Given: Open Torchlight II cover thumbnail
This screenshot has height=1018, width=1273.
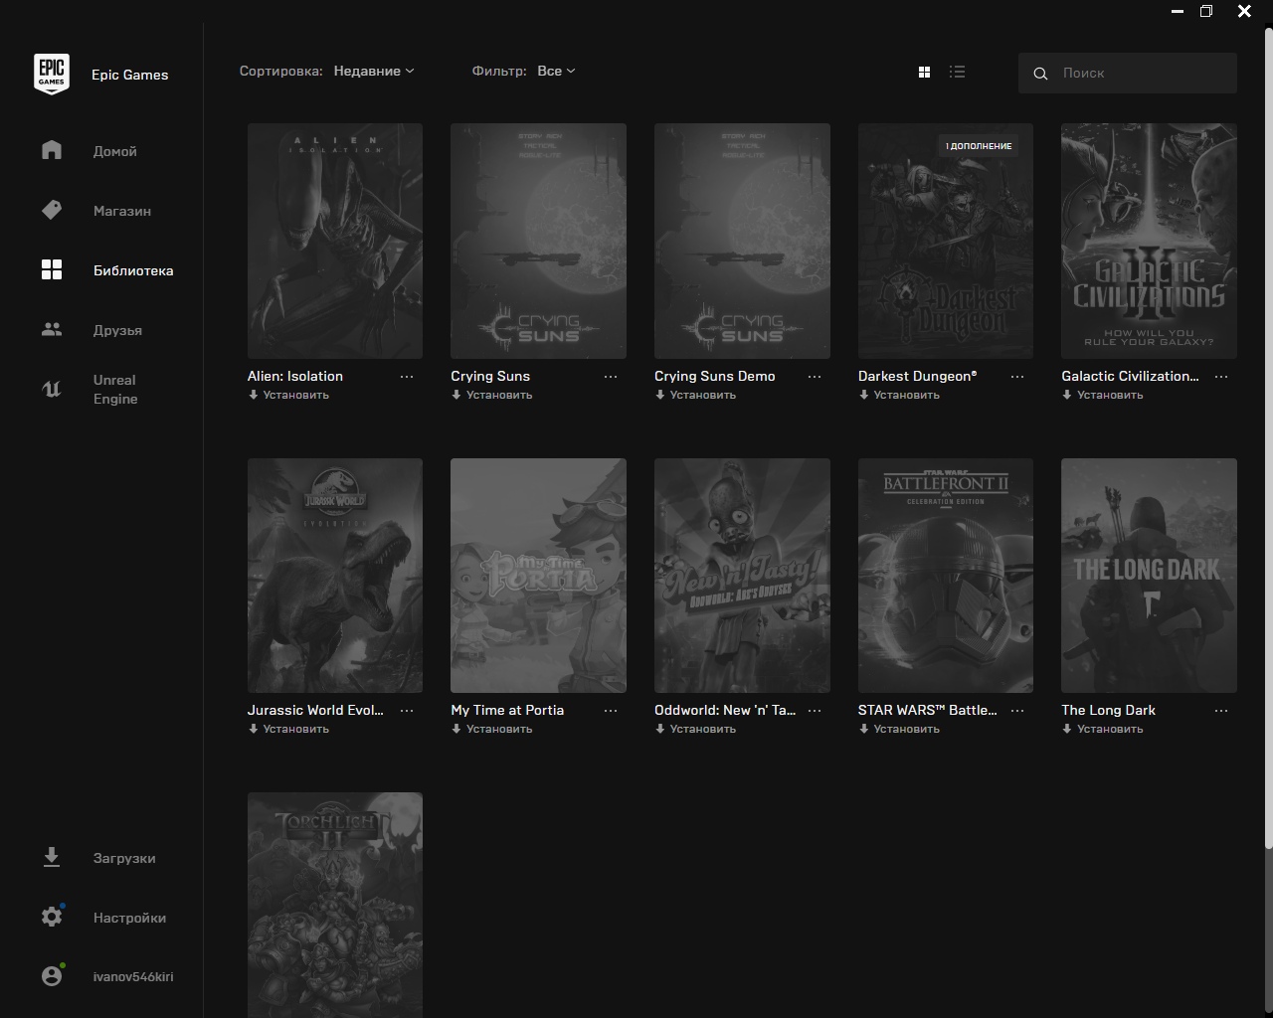Looking at the screenshot, I should [x=335, y=905].
